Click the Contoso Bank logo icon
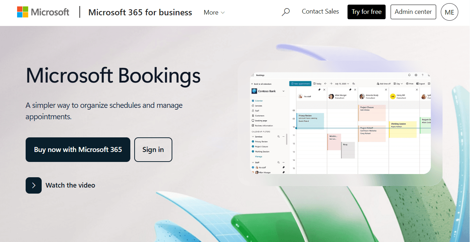 point(254,91)
